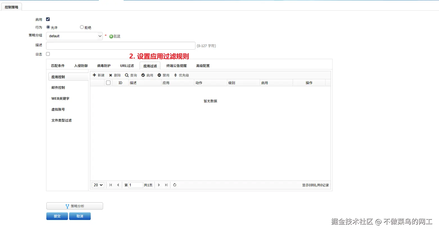Select the 拒绝 deny radio button
The height and width of the screenshot is (232, 439).
tap(82, 27)
